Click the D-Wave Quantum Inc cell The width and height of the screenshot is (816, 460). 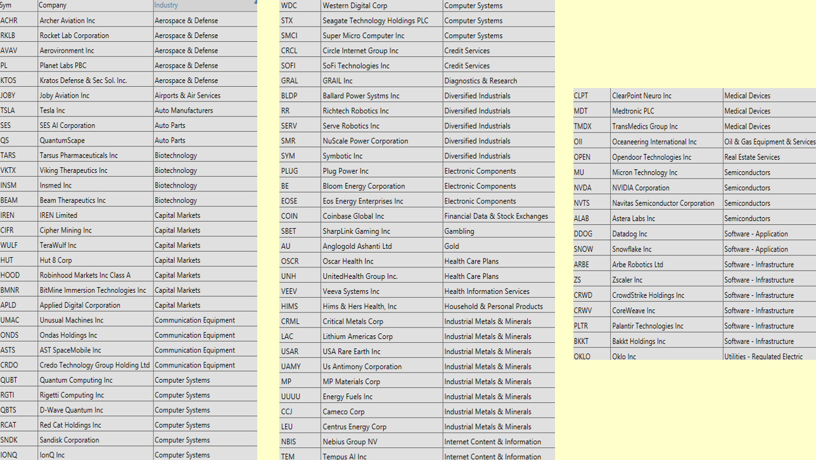tap(95, 410)
